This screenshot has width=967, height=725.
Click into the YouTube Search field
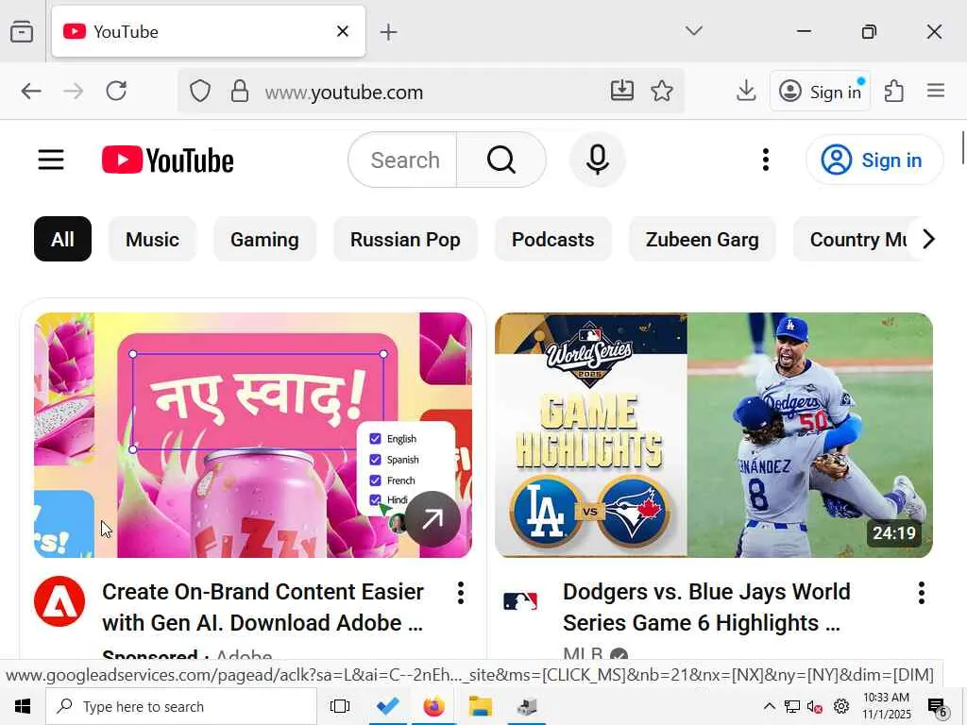[x=404, y=160]
